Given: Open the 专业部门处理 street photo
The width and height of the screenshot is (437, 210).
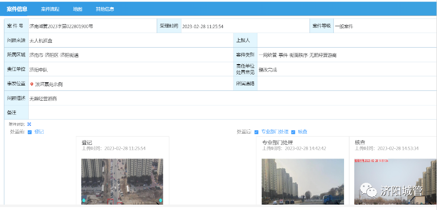Looking at the screenshot, I should pos(303,181).
